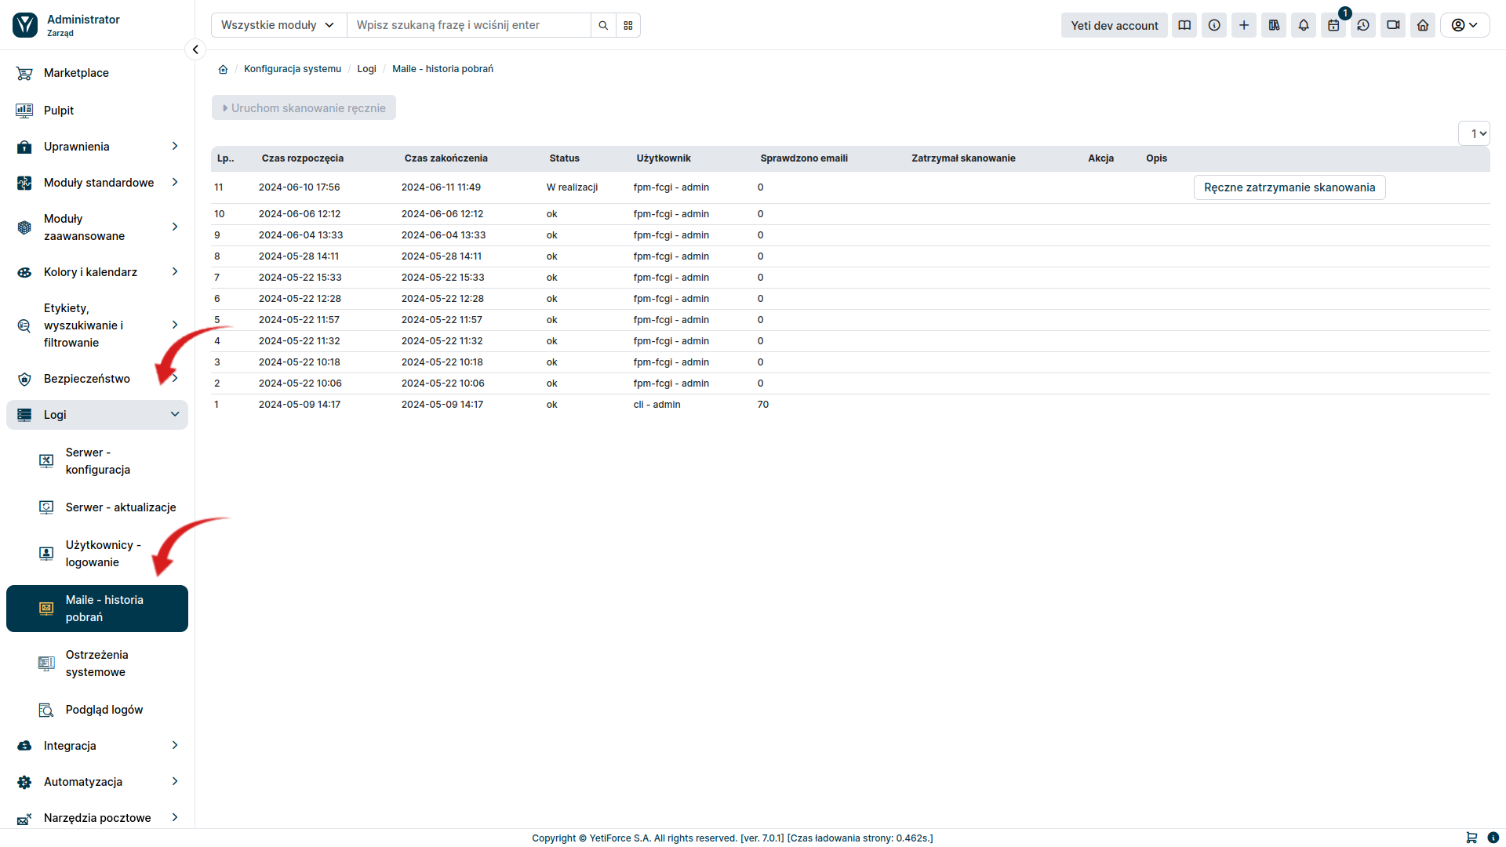Open notifications bell icon
The width and height of the screenshot is (1506, 847).
pyautogui.click(x=1304, y=25)
